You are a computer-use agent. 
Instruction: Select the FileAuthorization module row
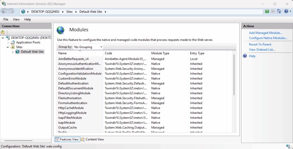point(142,98)
